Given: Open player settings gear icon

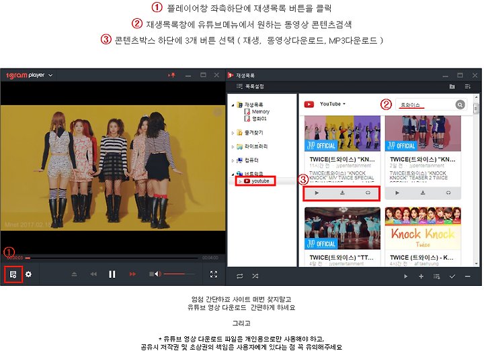Looking at the screenshot, I should click(29, 274).
